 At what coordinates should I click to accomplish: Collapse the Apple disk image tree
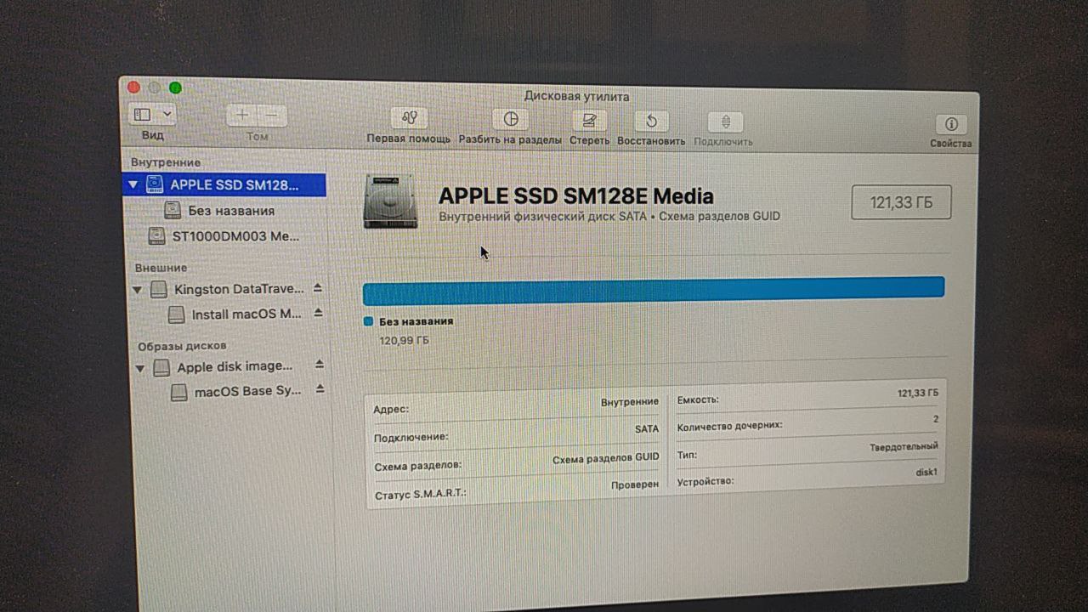(x=140, y=368)
